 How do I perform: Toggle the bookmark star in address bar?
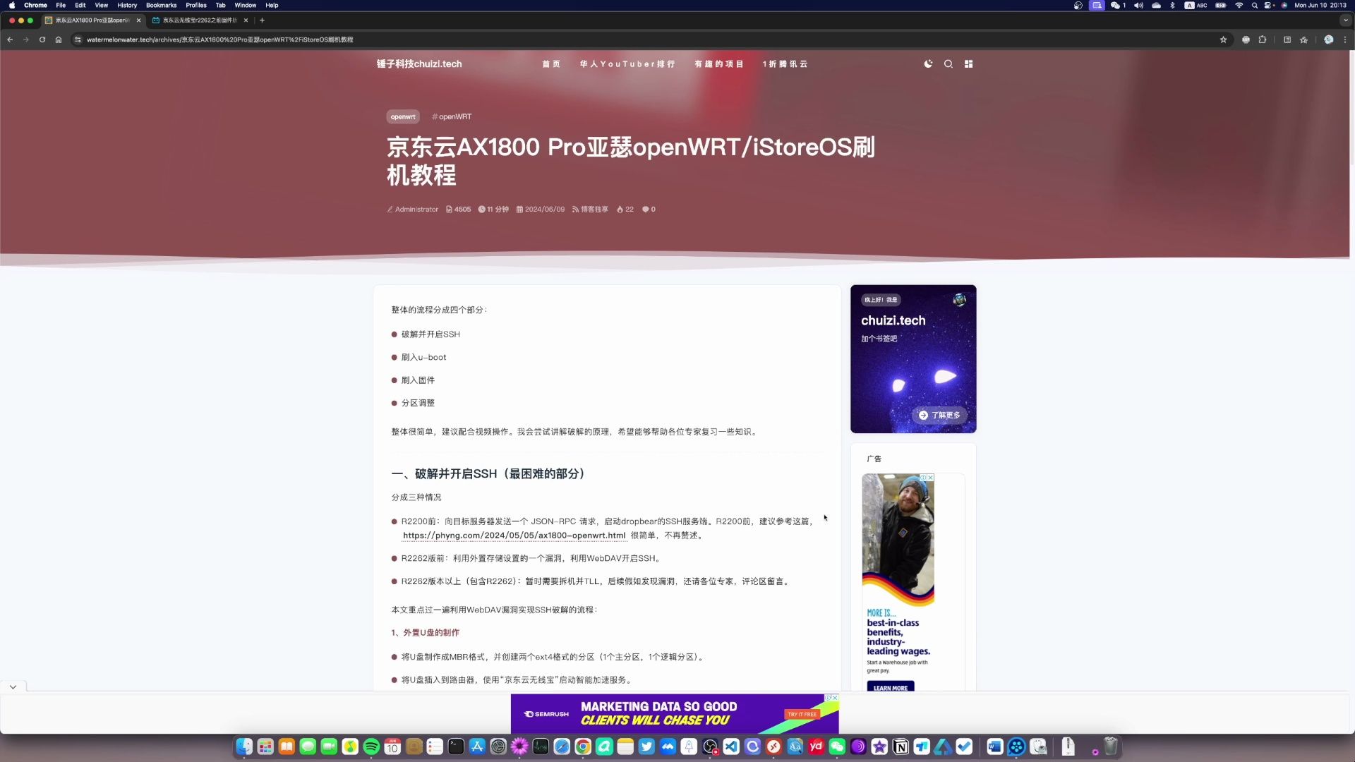tap(1223, 40)
